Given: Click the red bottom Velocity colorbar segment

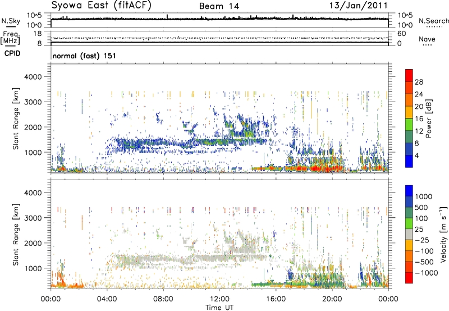Looking at the screenshot, I should tap(409, 278).
